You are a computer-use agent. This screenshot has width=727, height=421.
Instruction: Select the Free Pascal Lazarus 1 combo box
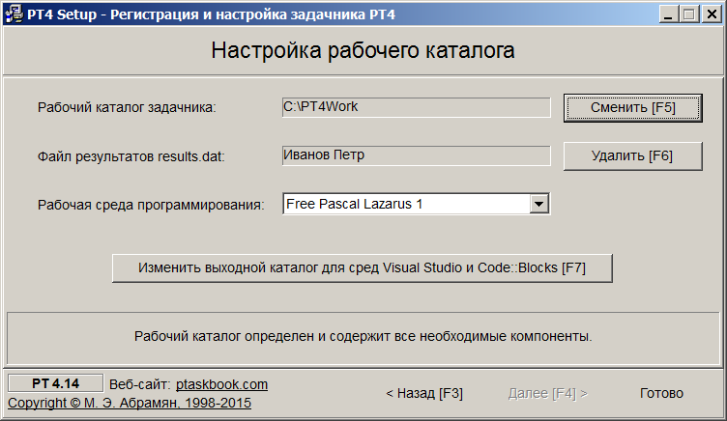tap(416, 204)
